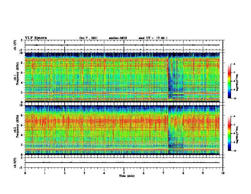The image size is (251, 194).
Task: Click the "ch.3(V)" axis label
Action: (x=15, y=163)
